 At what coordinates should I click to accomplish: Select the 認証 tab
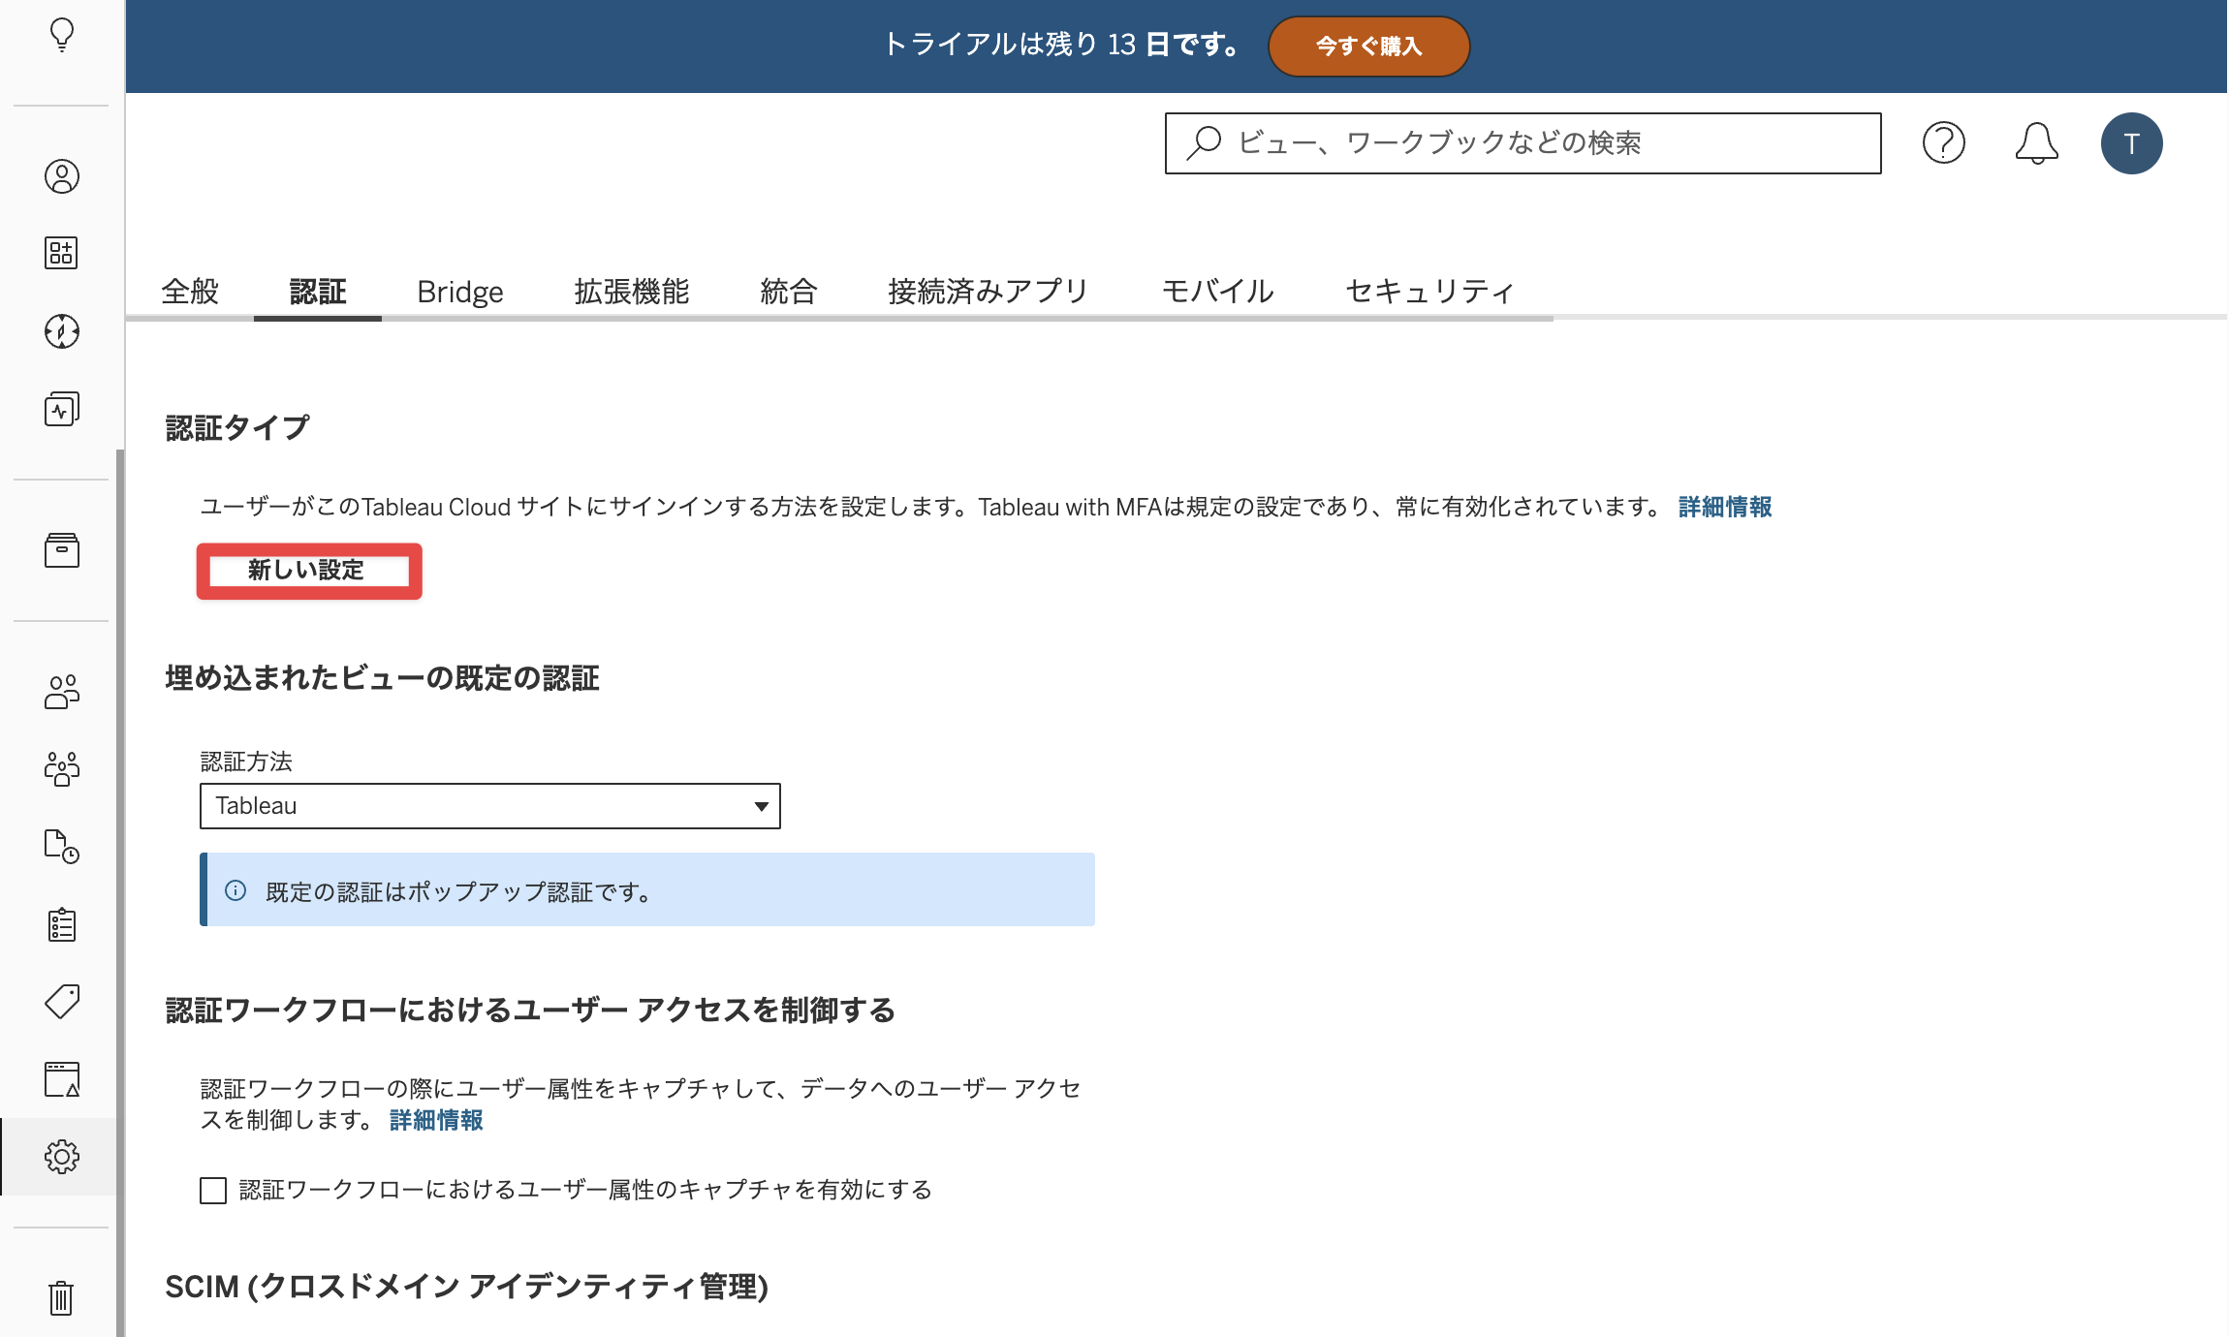[318, 291]
